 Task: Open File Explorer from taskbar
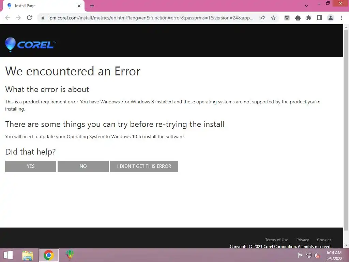click(28, 256)
